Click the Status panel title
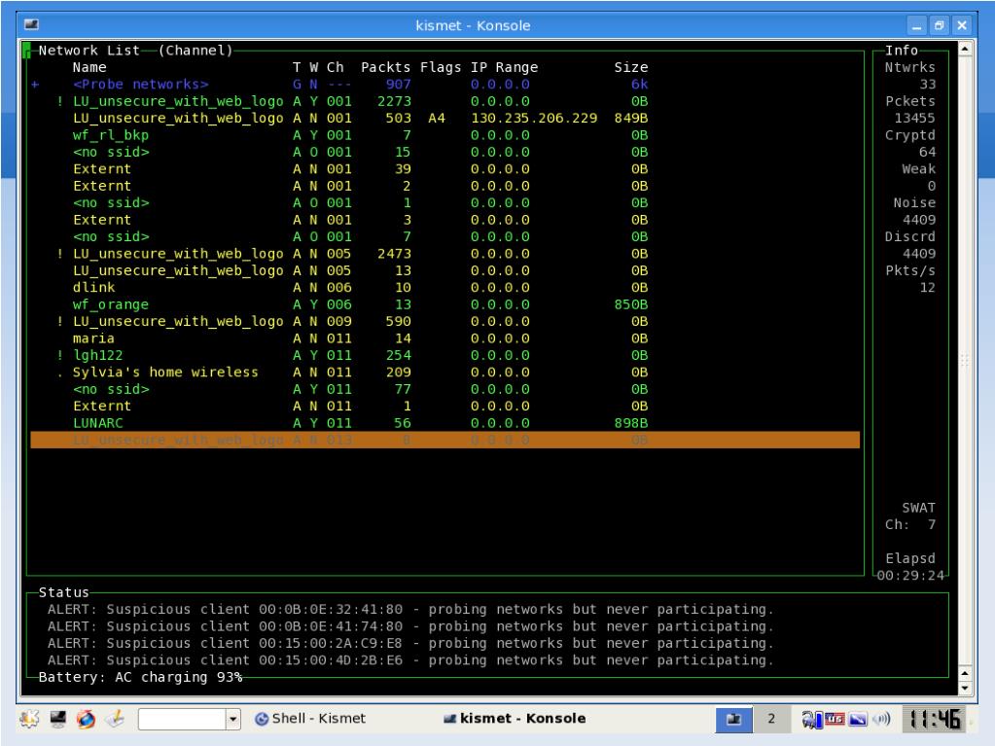This screenshot has width=995, height=746. point(63,592)
